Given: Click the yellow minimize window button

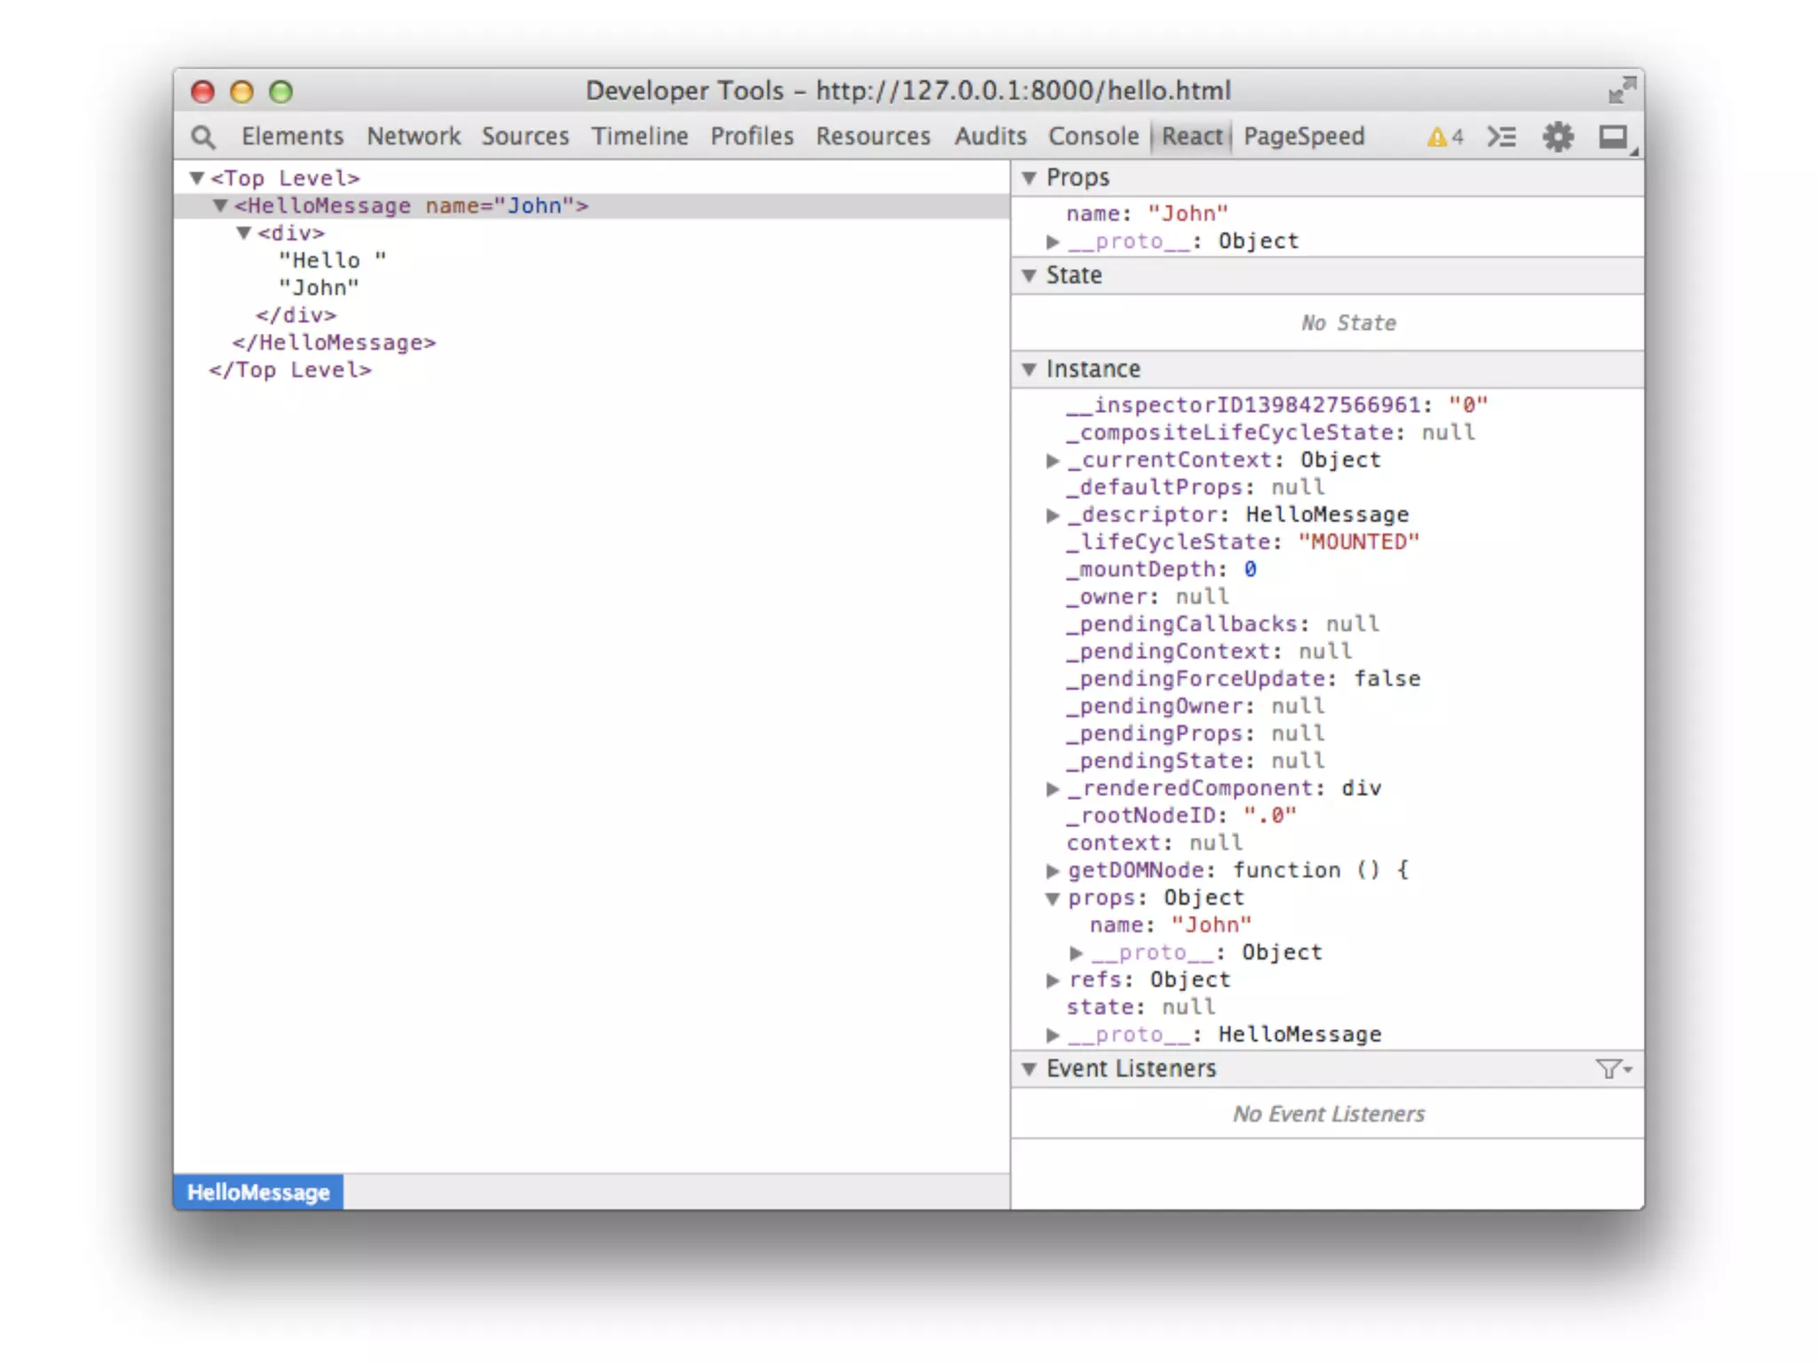Looking at the screenshot, I should tap(241, 91).
